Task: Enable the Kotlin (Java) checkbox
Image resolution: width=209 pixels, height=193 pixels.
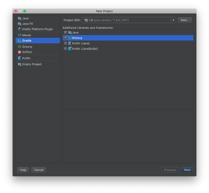Action: [x=66, y=43]
